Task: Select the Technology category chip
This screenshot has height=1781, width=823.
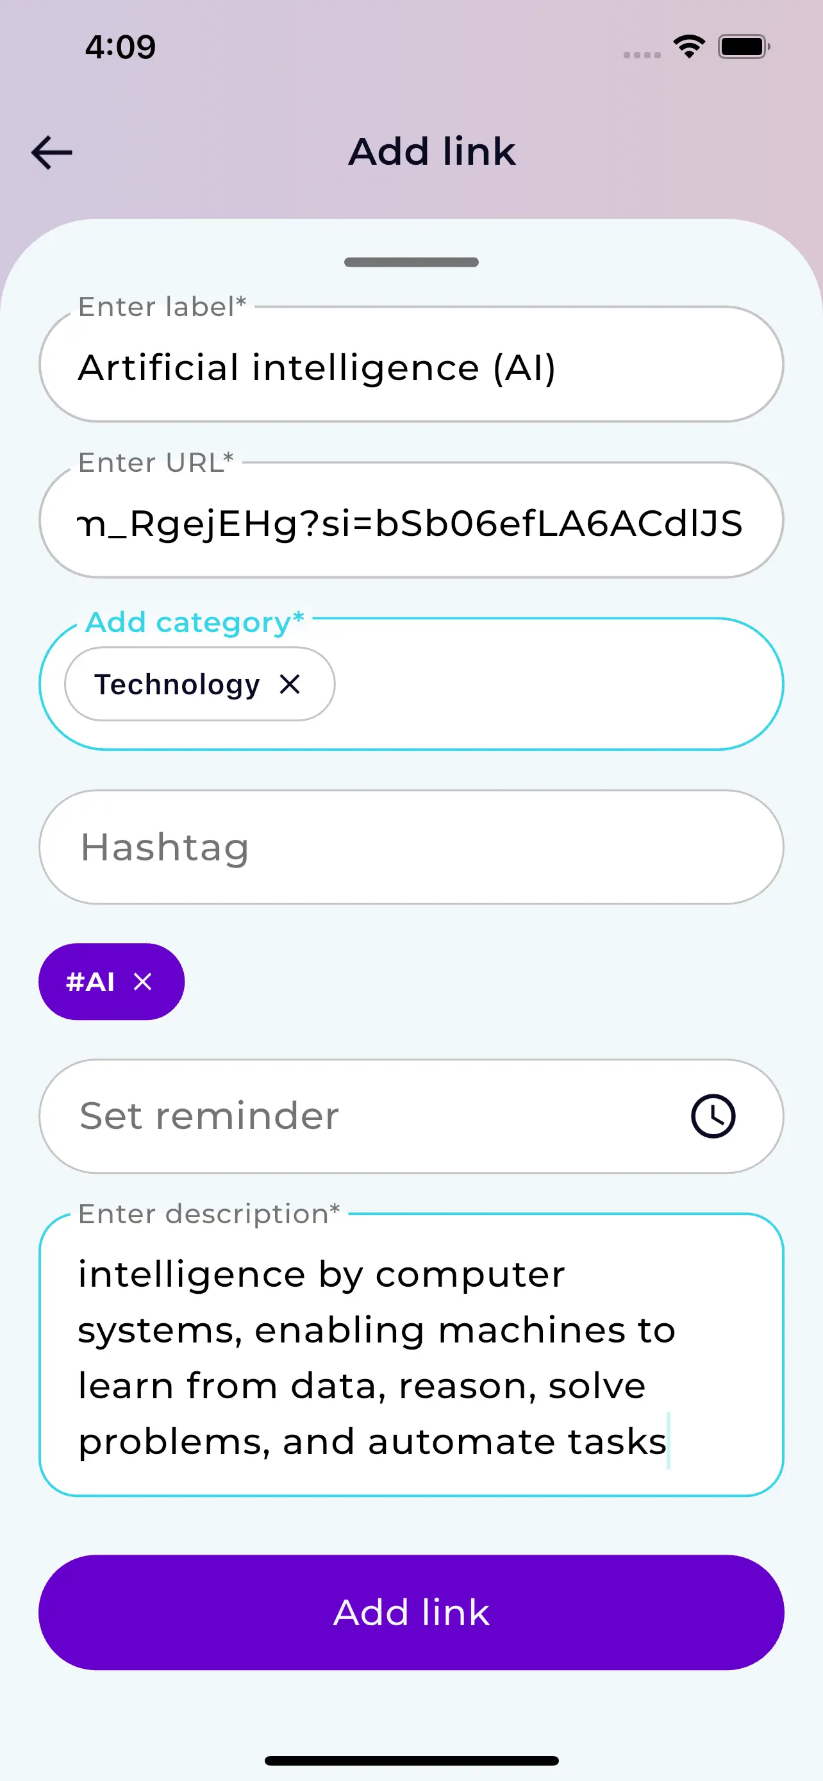Action: click(x=177, y=685)
